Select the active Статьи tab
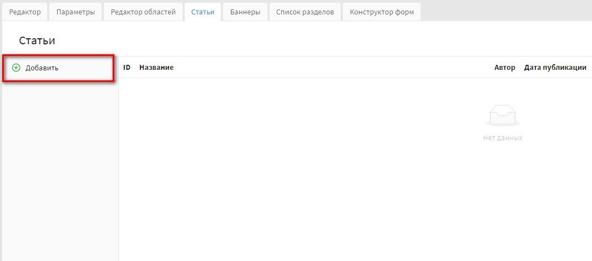This screenshot has height=261, width=592. click(203, 12)
